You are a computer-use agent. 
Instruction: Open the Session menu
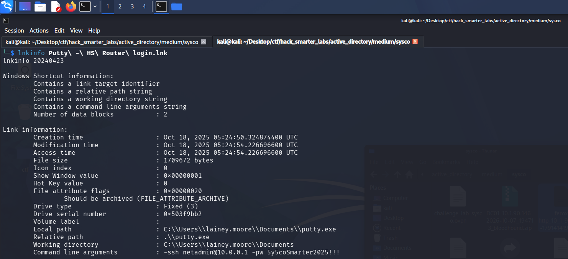coord(14,31)
